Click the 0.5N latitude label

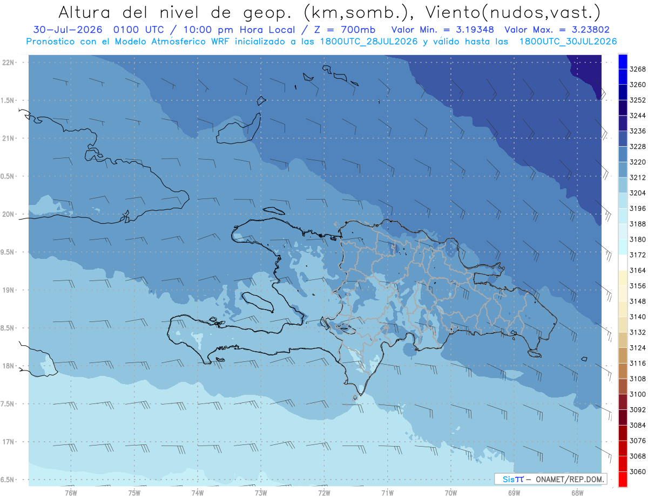tap(7, 176)
